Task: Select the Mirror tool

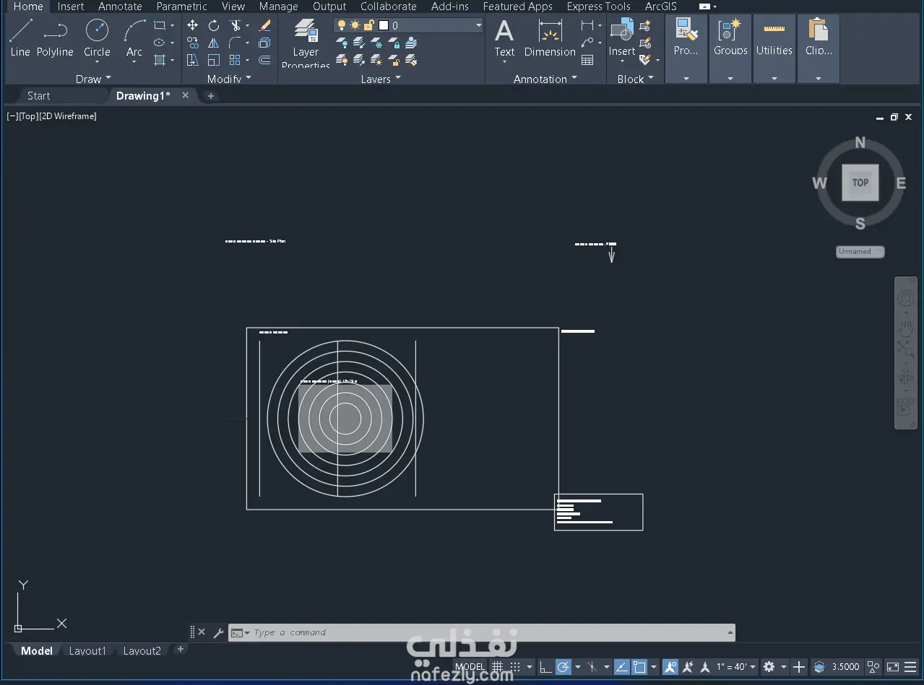Action: (214, 43)
